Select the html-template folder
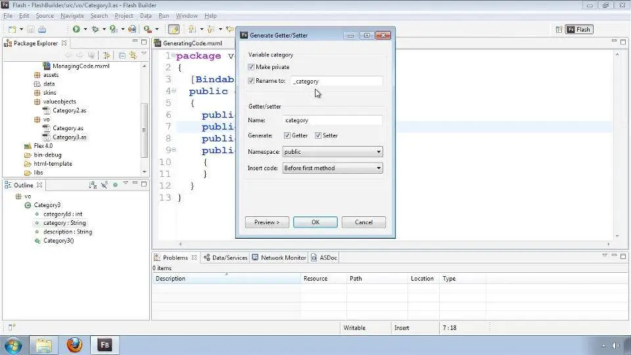The image size is (631, 355). [x=53, y=164]
